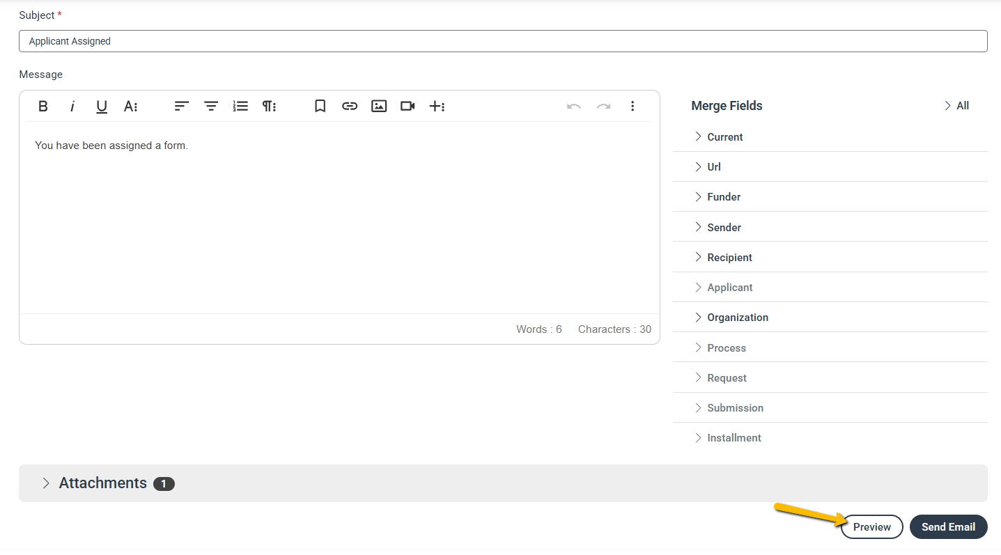Click the Preview button
This screenshot has height=555, width=1001.
pos(872,527)
